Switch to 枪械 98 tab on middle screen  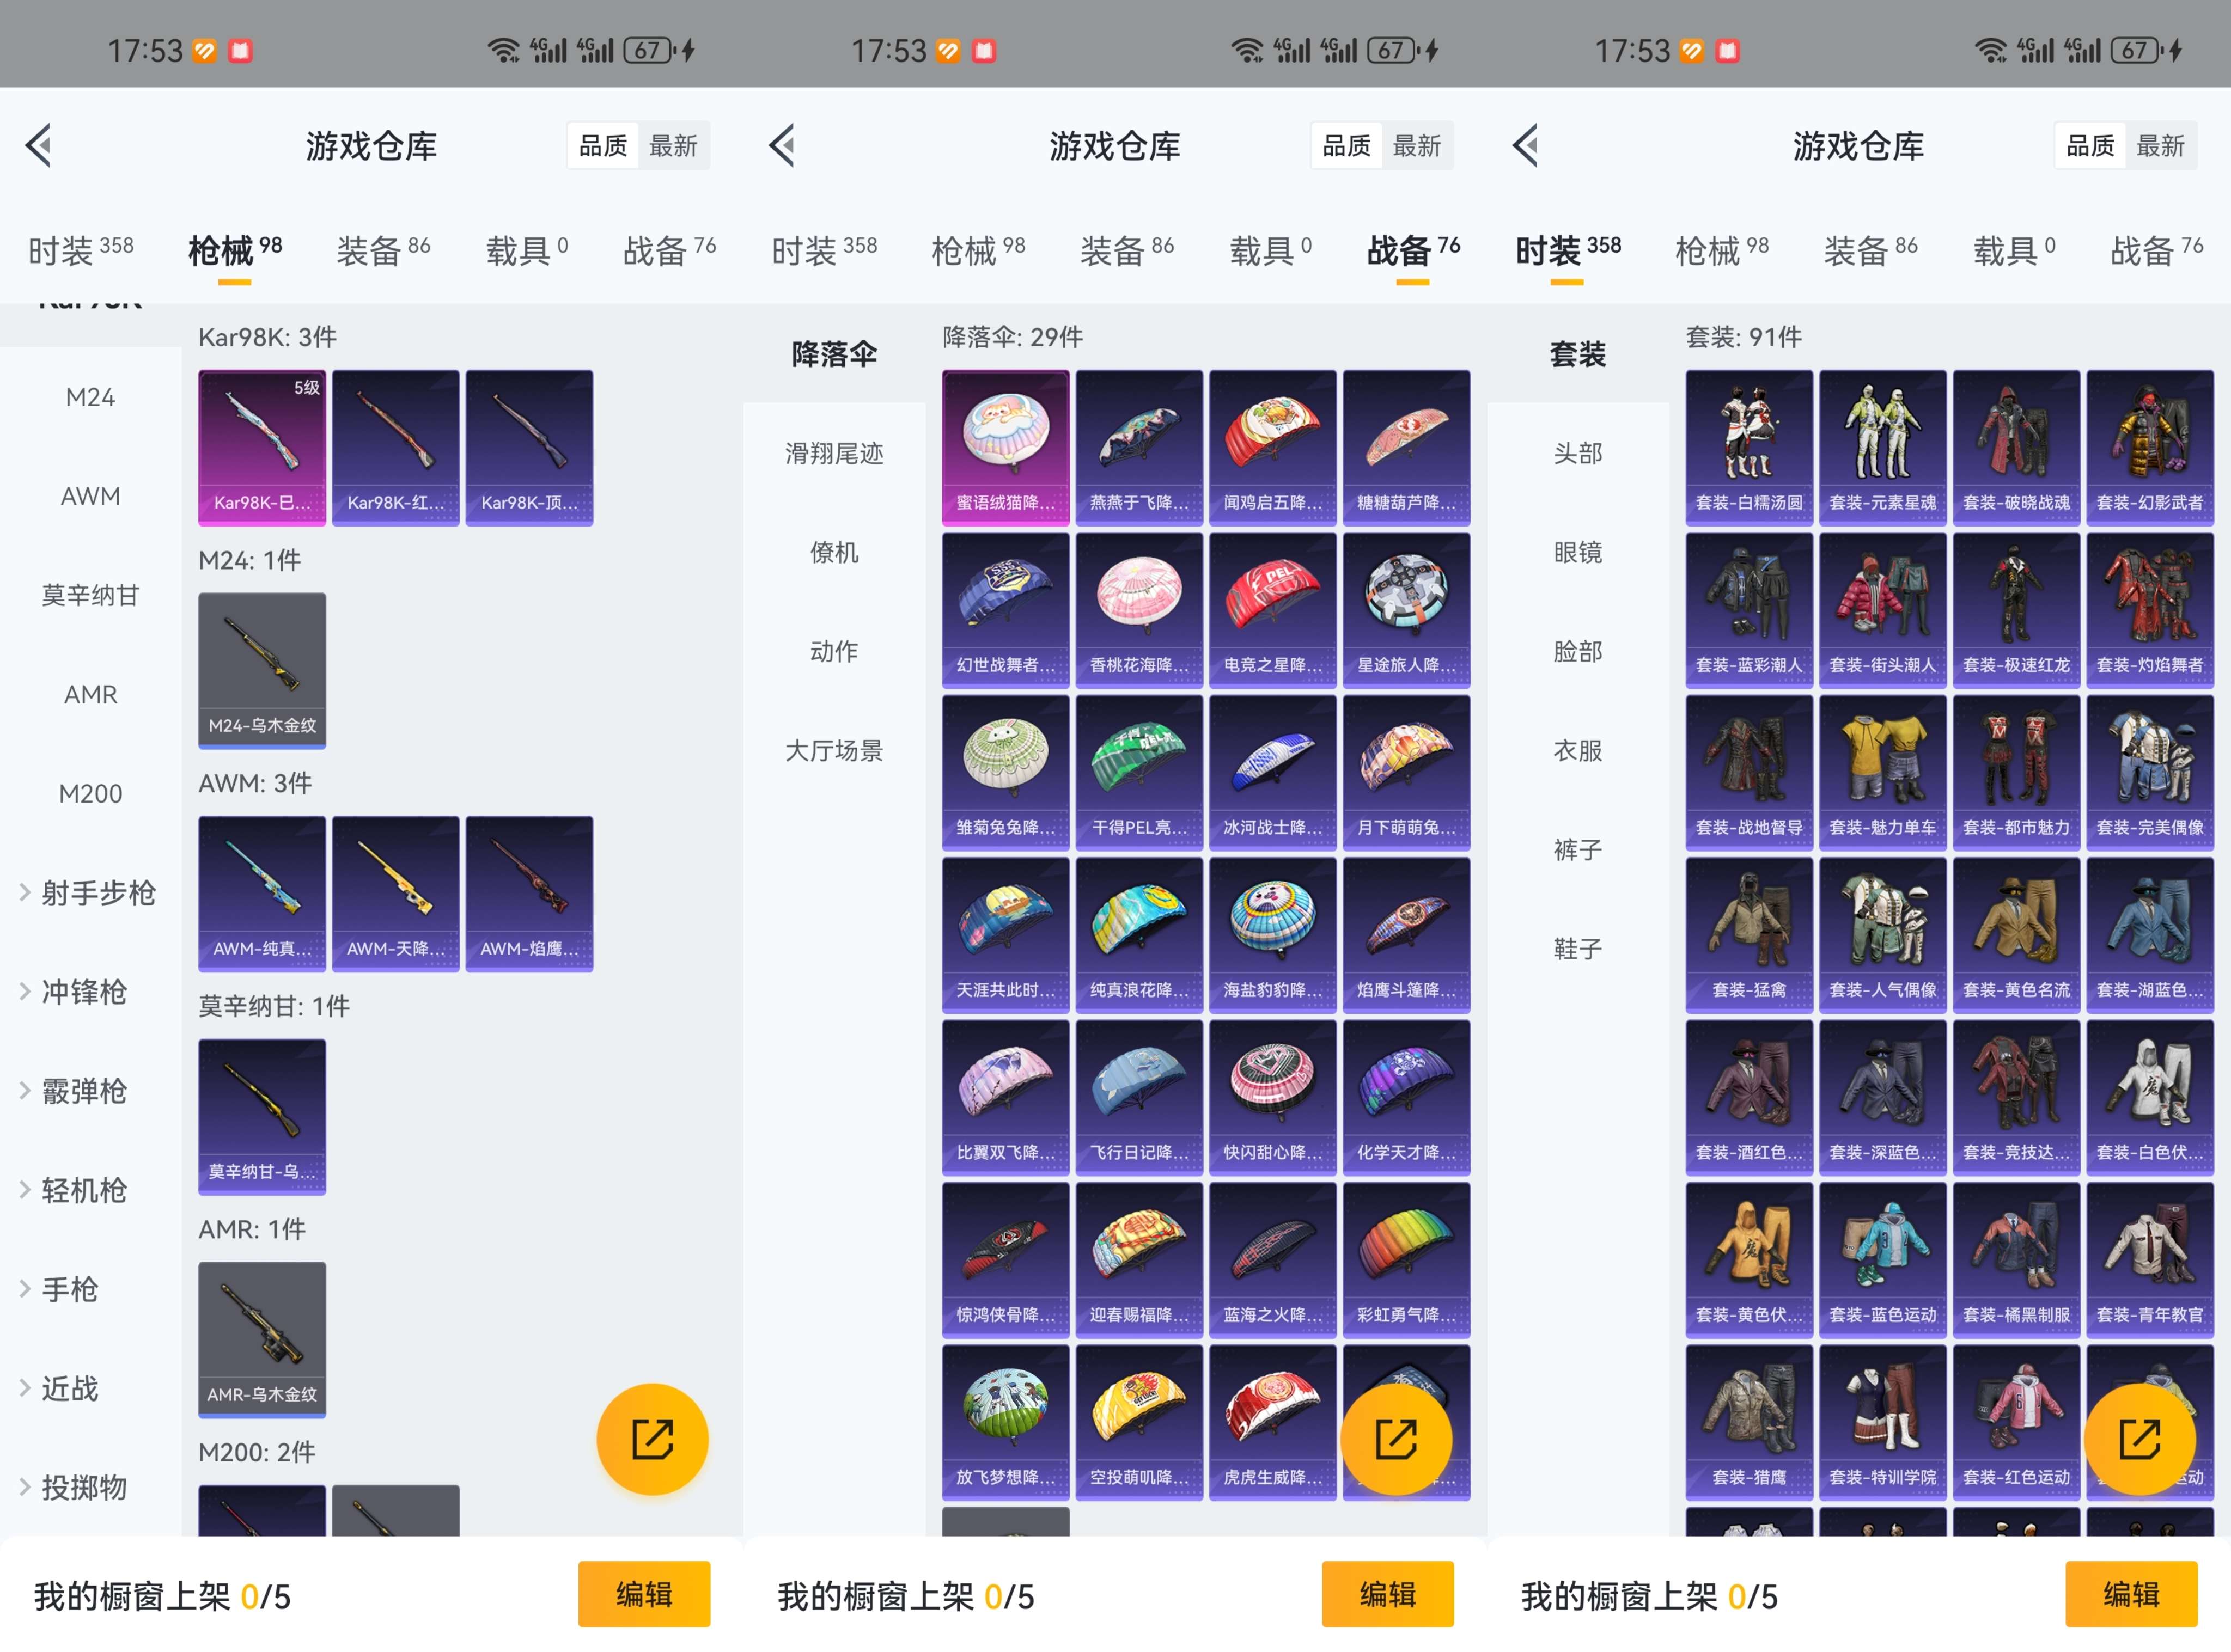point(978,250)
